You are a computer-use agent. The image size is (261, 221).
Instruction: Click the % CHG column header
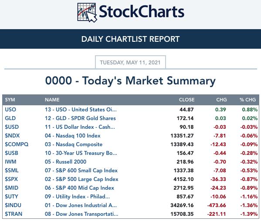pyautogui.click(x=247, y=100)
